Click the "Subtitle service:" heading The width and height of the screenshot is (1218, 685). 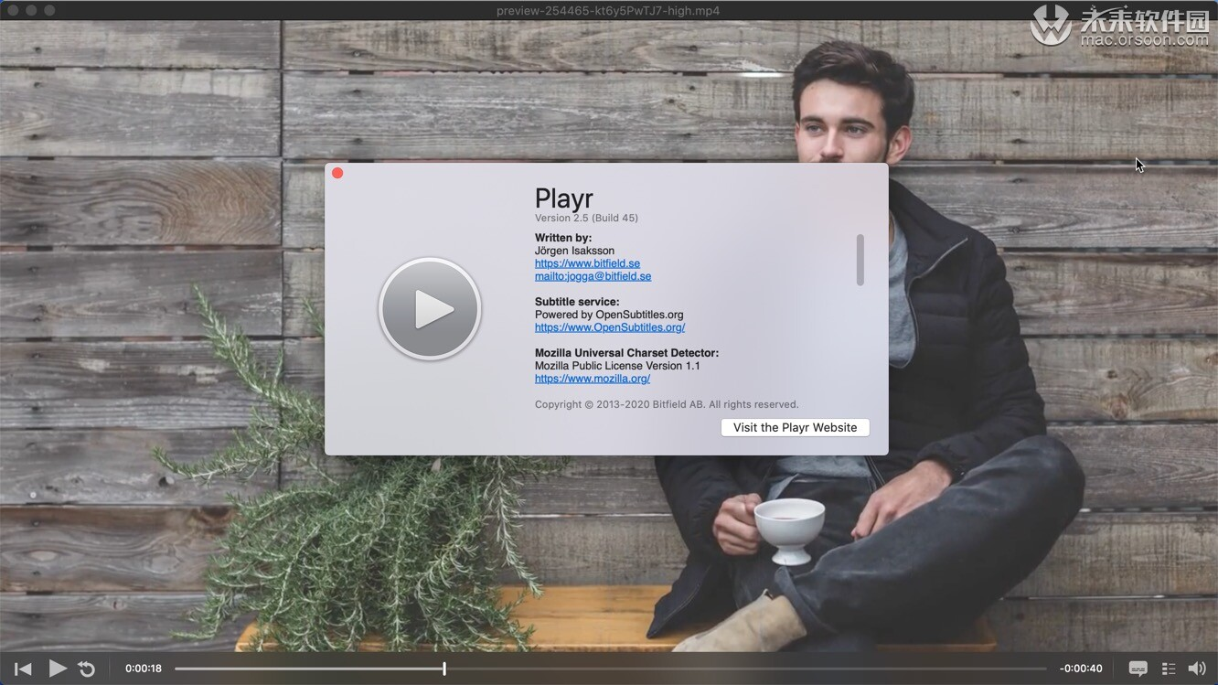point(577,302)
